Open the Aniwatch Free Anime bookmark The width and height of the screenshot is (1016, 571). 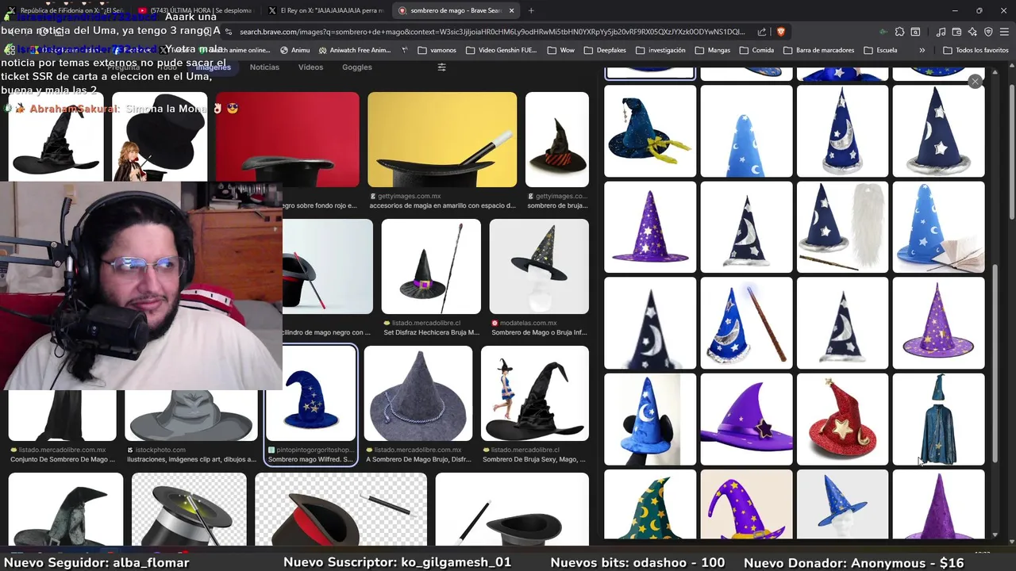pyautogui.click(x=355, y=50)
